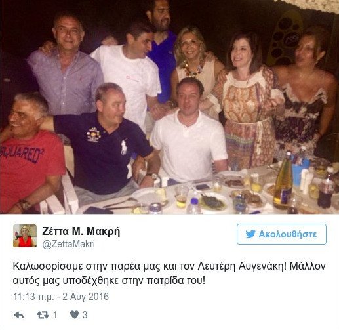
Task: Open the attached group dinner photo
Action: pos(169,107)
